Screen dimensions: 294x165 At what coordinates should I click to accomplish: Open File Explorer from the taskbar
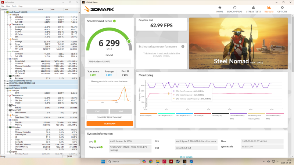click(x=158, y=161)
